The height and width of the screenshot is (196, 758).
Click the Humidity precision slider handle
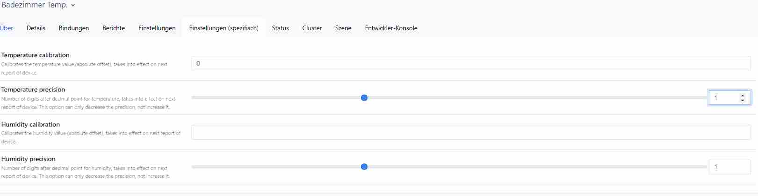click(364, 167)
